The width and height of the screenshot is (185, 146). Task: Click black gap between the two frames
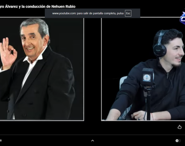92,69
